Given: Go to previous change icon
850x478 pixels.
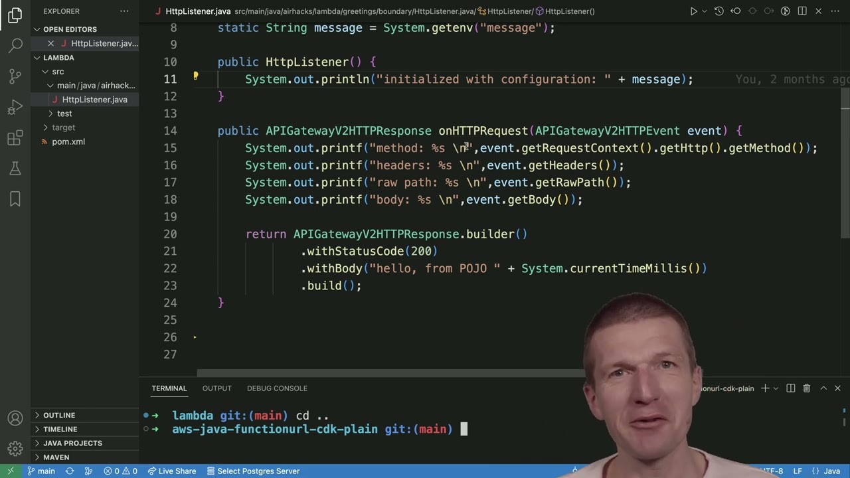Looking at the screenshot, I should 735,11.
